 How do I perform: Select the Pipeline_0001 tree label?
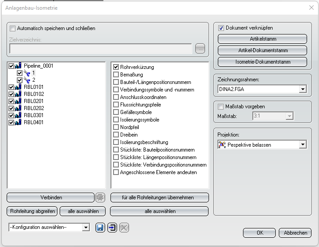pos(38,66)
